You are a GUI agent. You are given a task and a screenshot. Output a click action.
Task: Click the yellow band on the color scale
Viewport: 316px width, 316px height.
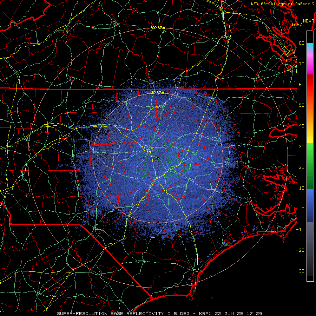(310, 137)
